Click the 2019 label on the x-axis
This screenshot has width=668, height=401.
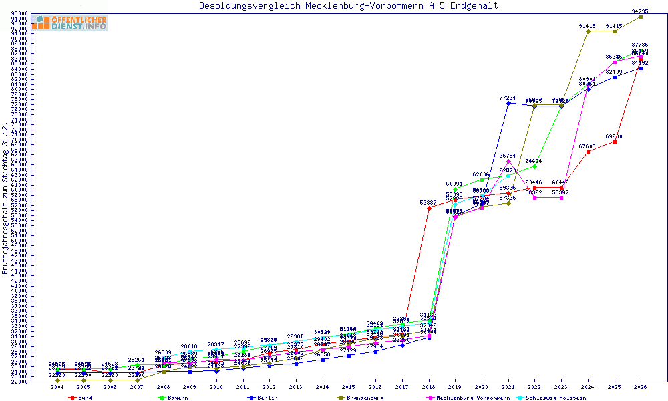point(456,387)
